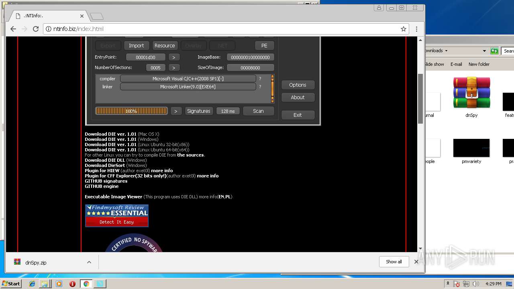Open Windows Explorer taskbar icon
Image resolution: width=514 pixels, height=289 pixels.
coord(45,284)
